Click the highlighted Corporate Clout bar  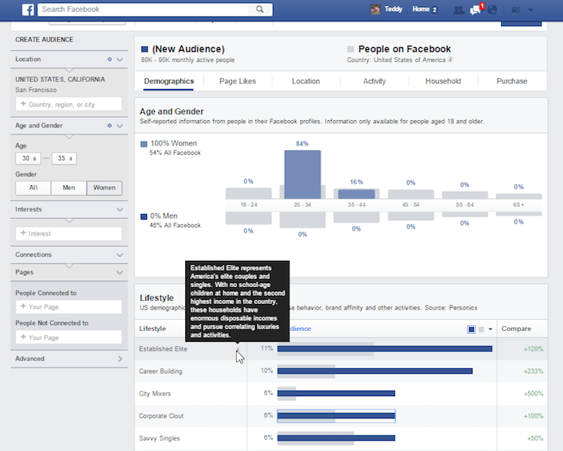click(336, 416)
